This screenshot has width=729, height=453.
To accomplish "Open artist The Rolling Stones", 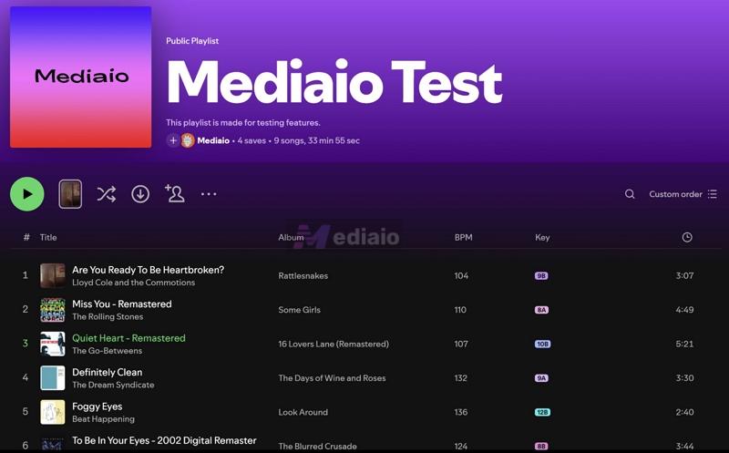I will (x=108, y=316).
